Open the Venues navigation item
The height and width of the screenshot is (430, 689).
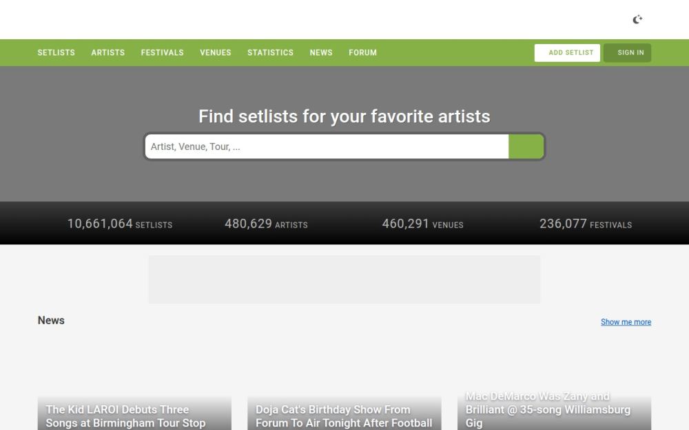click(x=215, y=53)
